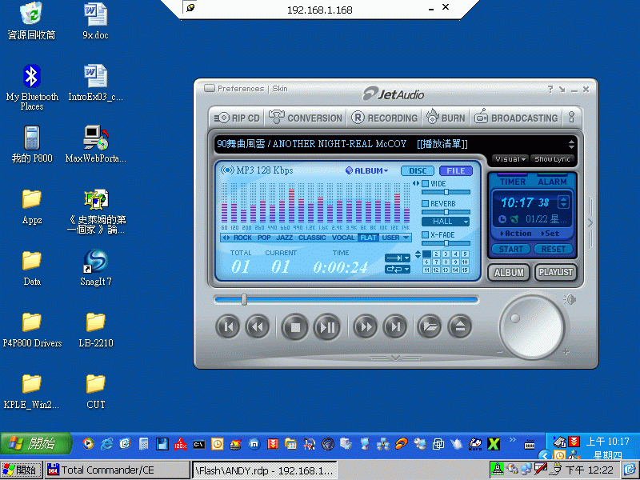Click the song title scroll stepper
Screen dimensions: 640x480
(571, 144)
